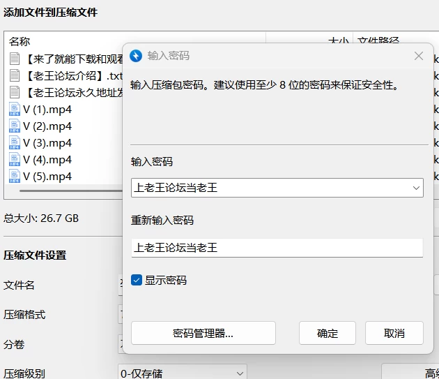Click the text file icon beside 老王论坛永久地址
Screen dimensions: 439x379
[15, 92]
